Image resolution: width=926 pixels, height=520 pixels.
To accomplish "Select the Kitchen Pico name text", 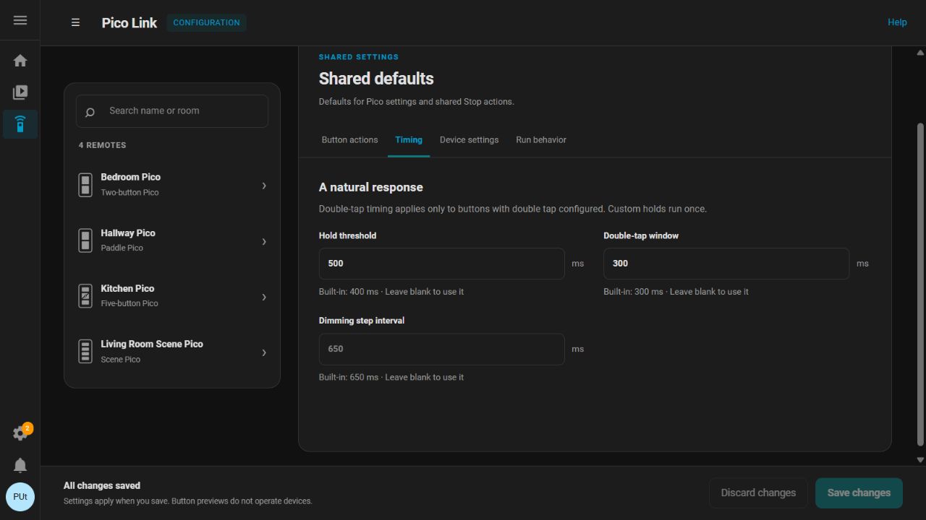I will coord(127,288).
